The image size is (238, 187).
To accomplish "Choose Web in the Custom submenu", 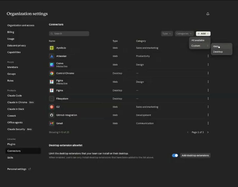I will 222,46.
